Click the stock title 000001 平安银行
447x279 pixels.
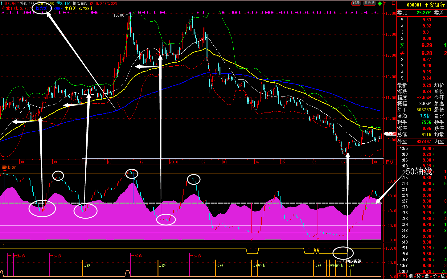click(426, 5)
